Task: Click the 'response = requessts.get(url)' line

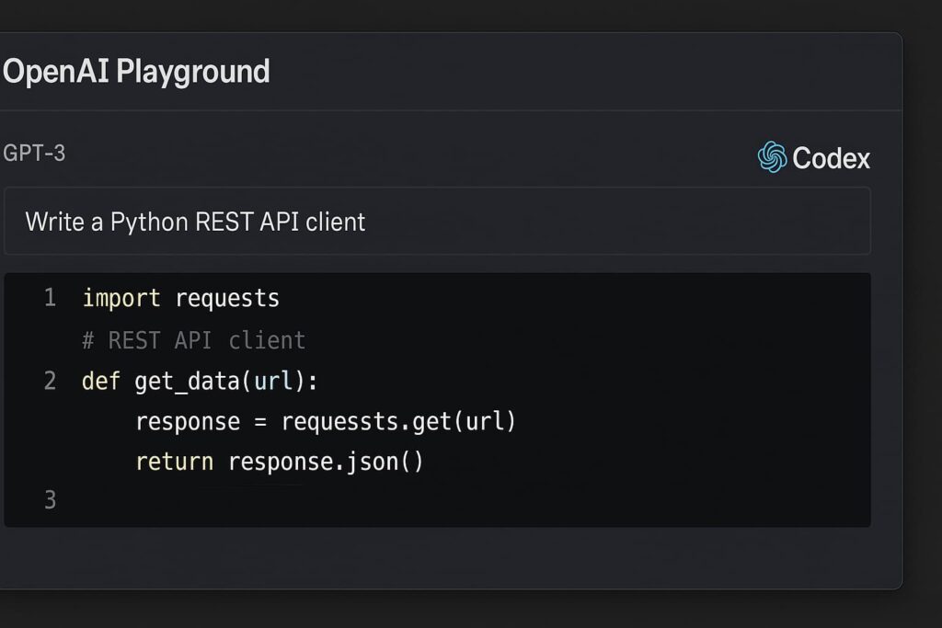Action: 325,421
